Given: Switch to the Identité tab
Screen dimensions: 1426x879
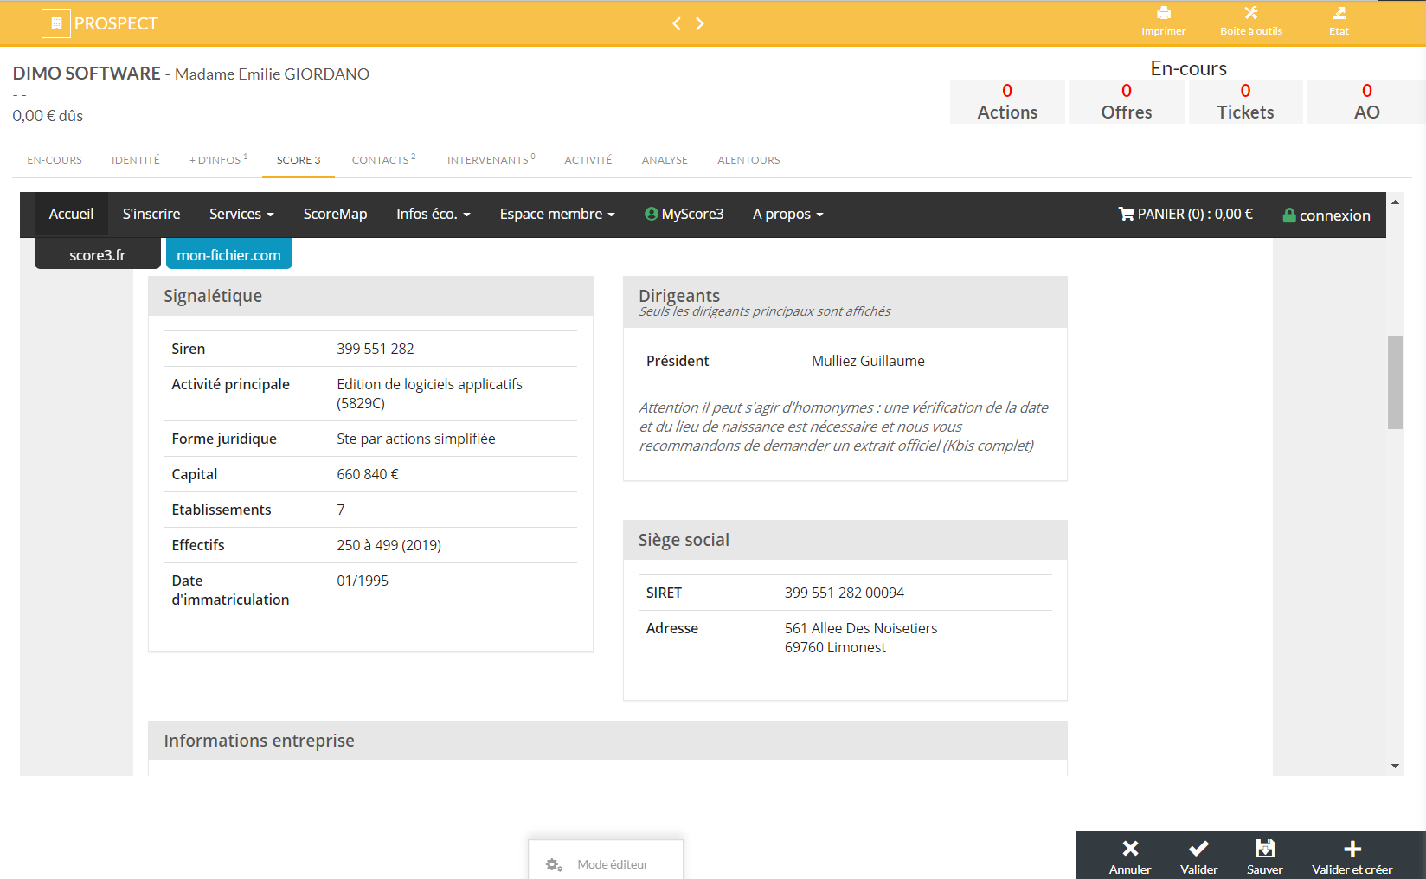Looking at the screenshot, I should pos(136,160).
